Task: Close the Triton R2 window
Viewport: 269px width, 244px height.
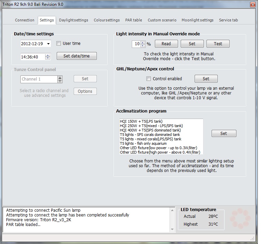Action: 252,5
